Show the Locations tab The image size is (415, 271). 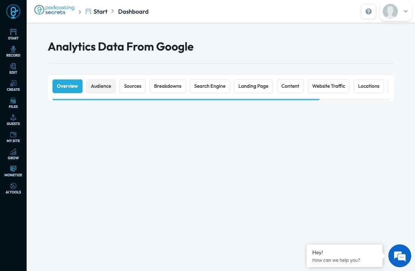click(368, 86)
